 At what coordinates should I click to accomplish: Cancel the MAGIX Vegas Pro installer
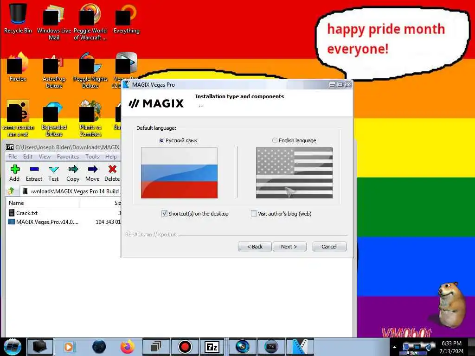tap(329, 247)
